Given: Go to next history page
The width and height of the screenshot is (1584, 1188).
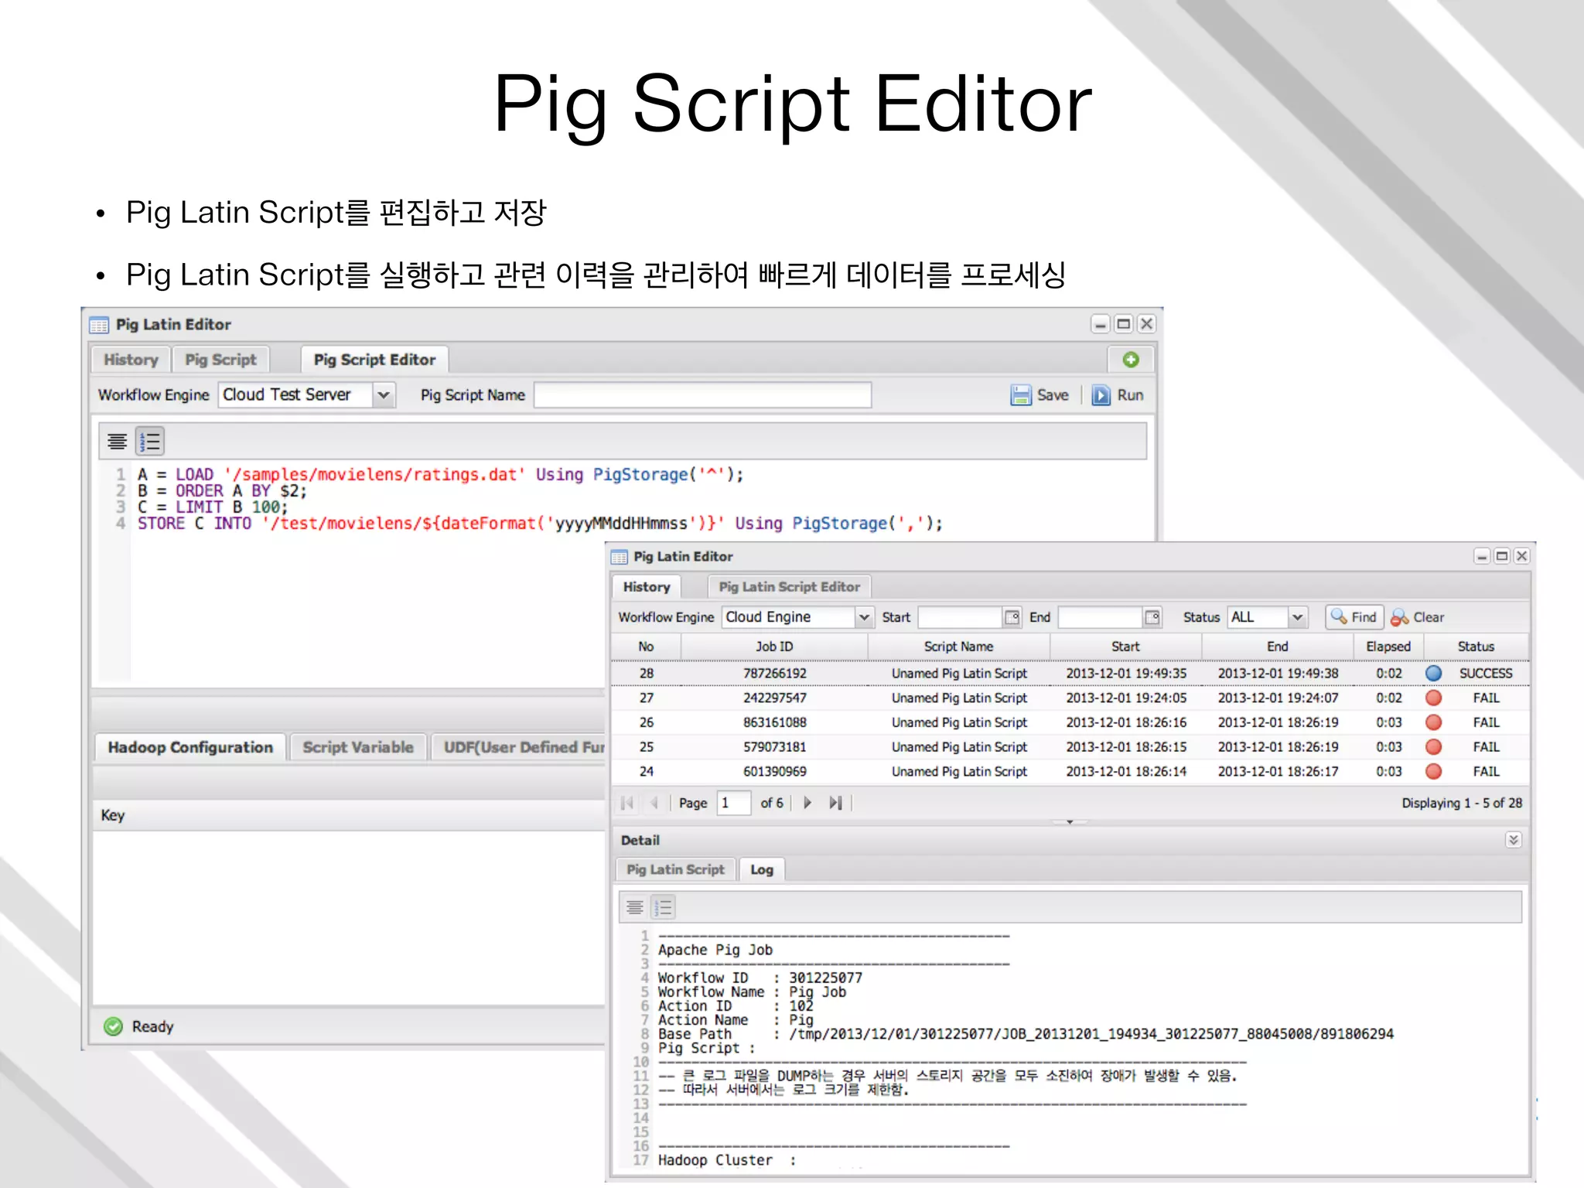Looking at the screenshot, I should pos(807,803).
